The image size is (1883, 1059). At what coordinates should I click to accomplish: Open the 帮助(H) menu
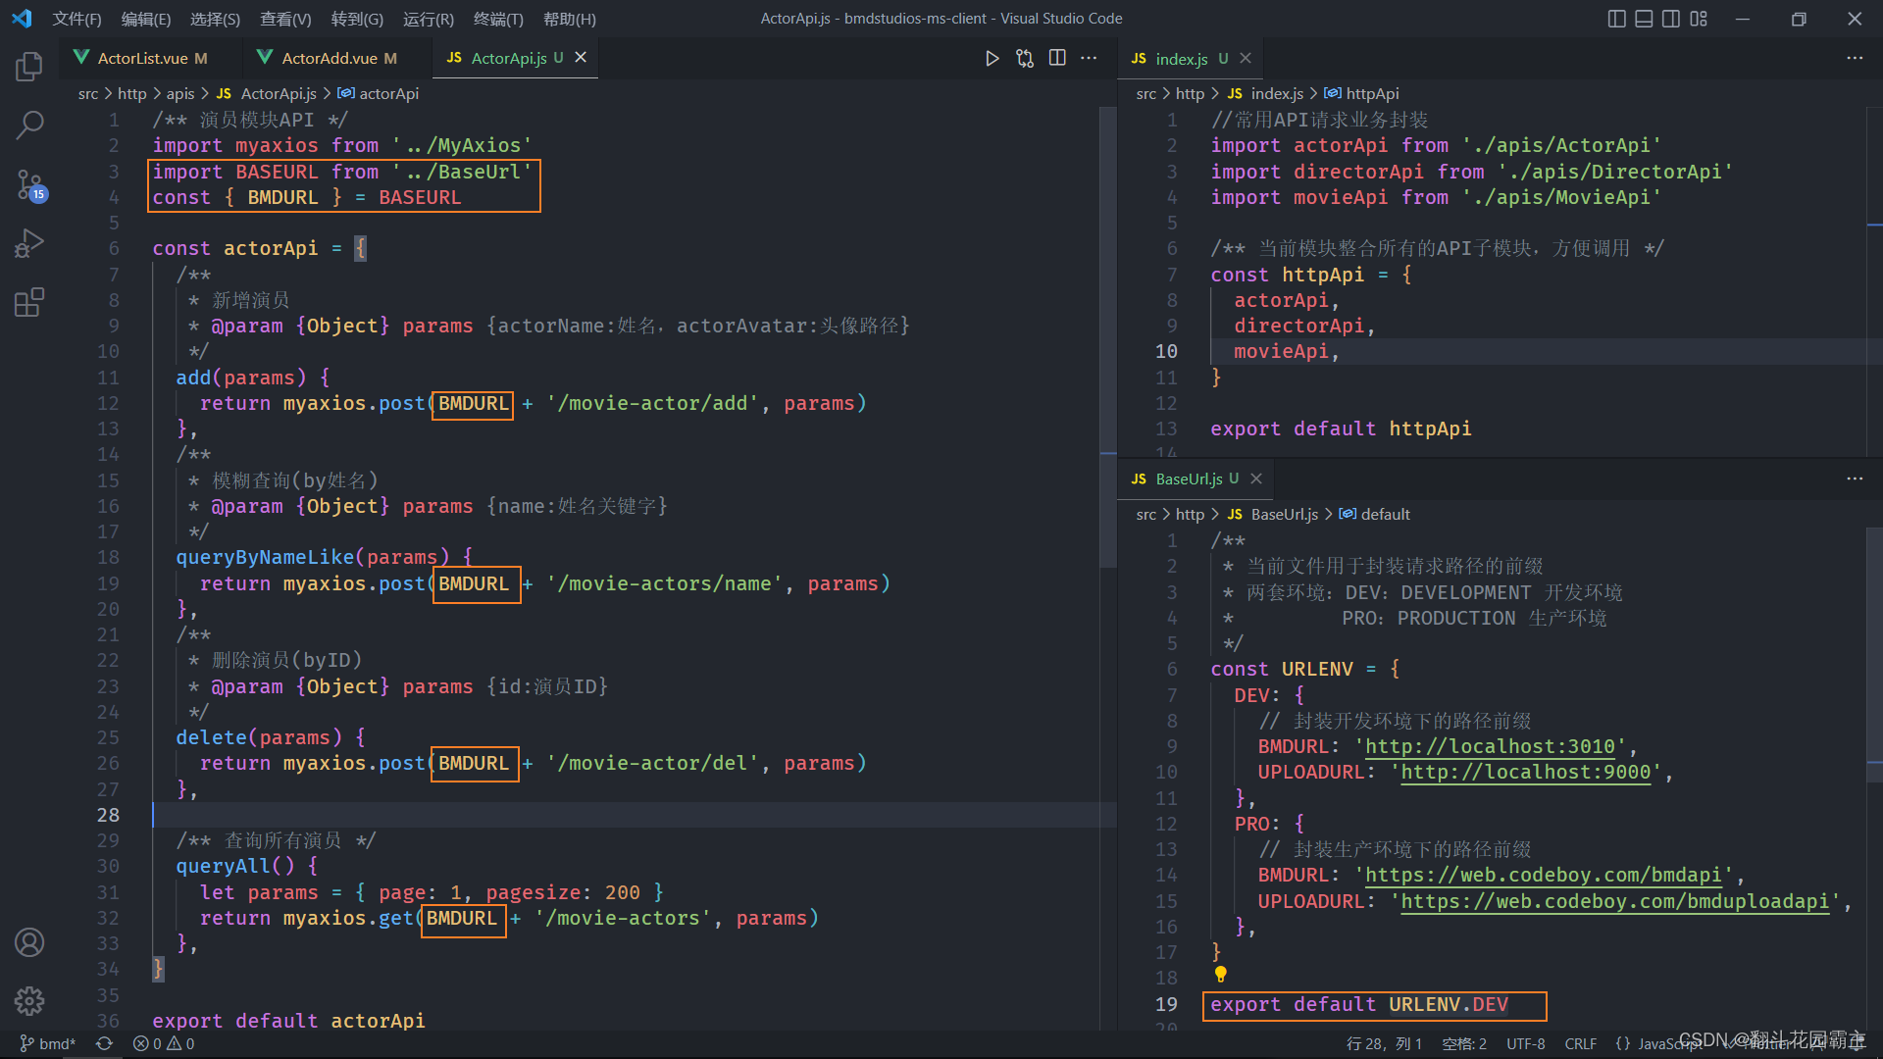pyautogui.click(x=570, y=19)
